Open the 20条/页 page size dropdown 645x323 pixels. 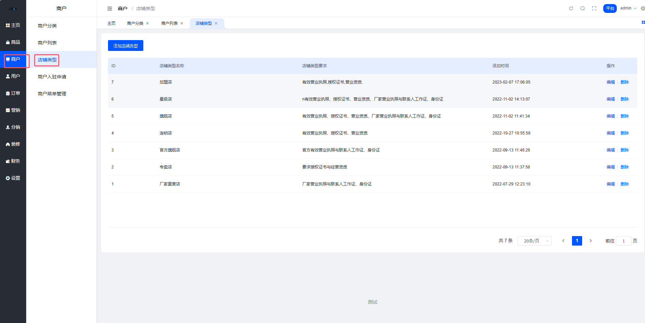pyautogui.click(x=534, y=241)
